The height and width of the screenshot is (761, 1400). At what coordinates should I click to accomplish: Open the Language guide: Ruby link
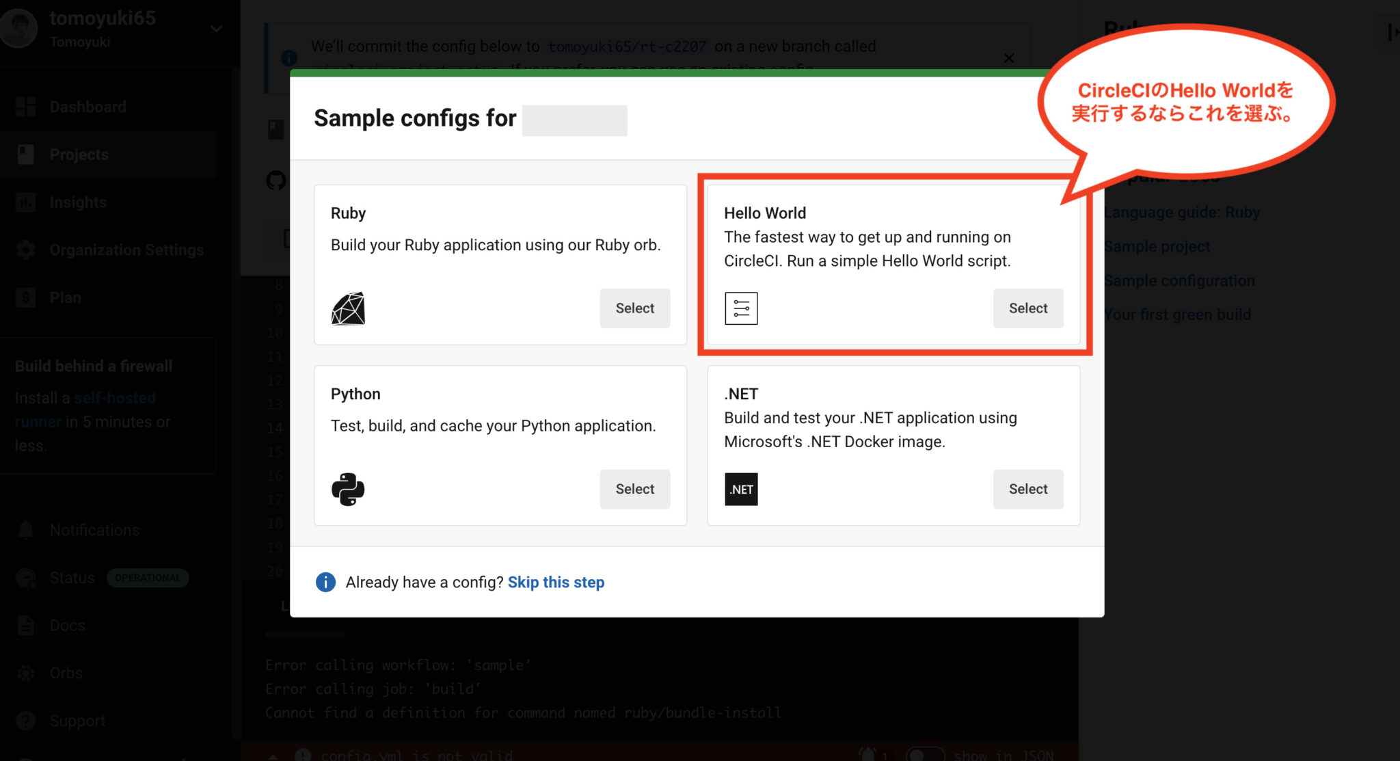click(1181, 213)
